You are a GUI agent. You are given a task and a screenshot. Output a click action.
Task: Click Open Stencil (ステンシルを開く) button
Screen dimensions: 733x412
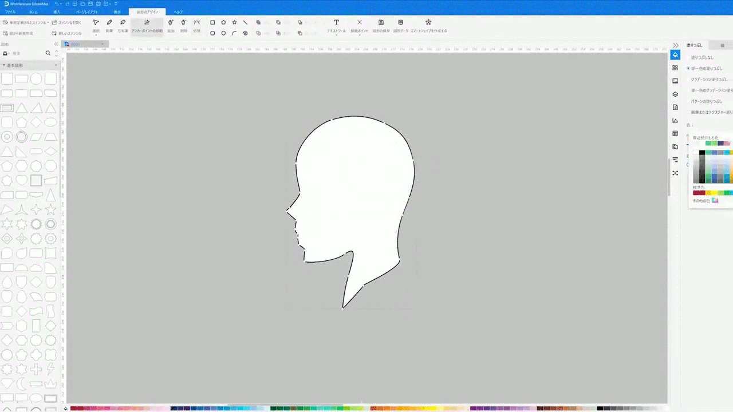[66, 22]
